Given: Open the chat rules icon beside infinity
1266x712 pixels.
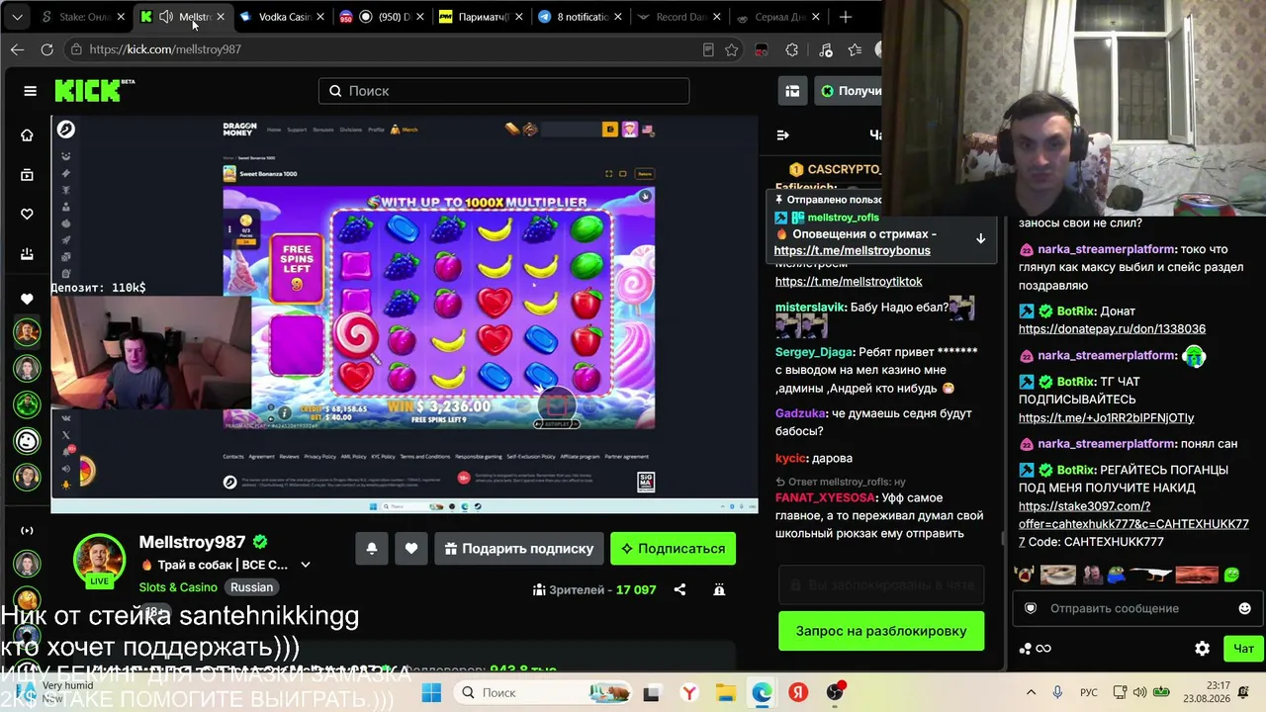Looking at the screenshot, I should coord(1026,649).
